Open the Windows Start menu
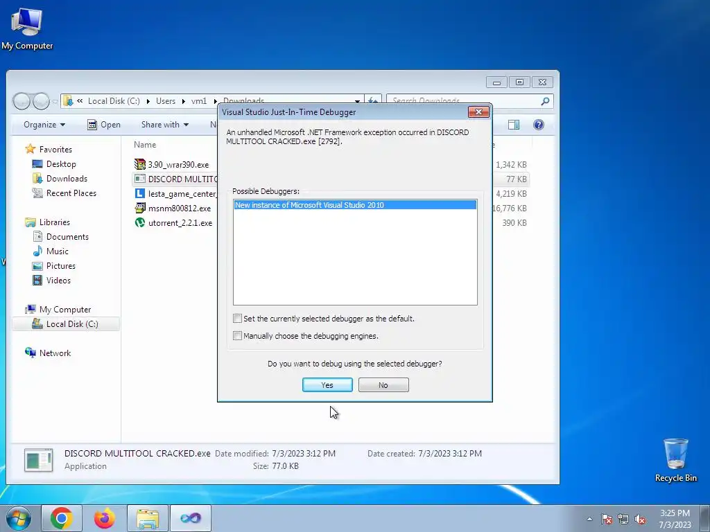 click(19, 518)
